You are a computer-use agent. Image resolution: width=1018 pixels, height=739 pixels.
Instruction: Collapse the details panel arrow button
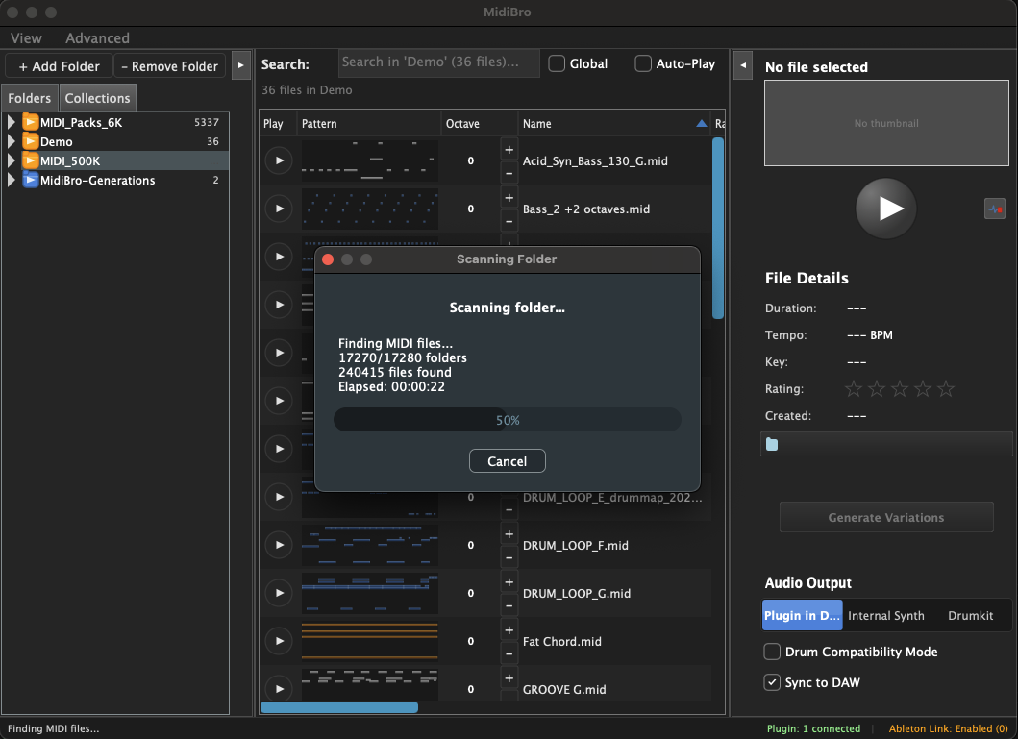coord(743,65)
